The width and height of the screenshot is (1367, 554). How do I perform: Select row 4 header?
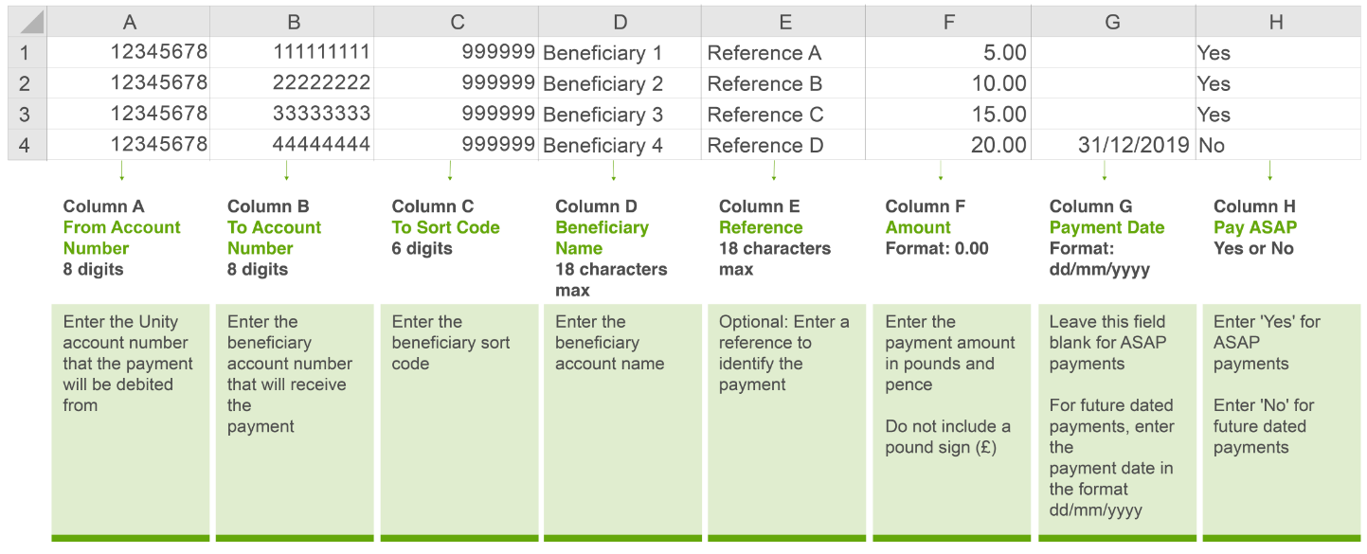(26, 146)
